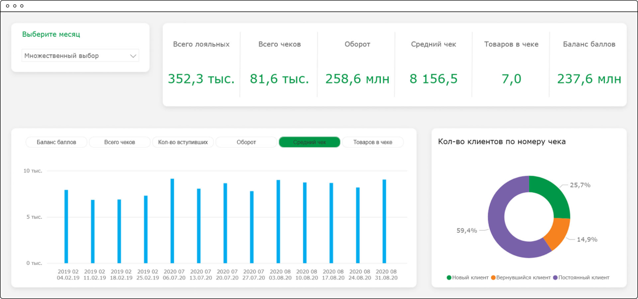Screen dimensions: 638x299
Task: Click the dropdown chevron arrow in month selector
Action: pos(133,56)
